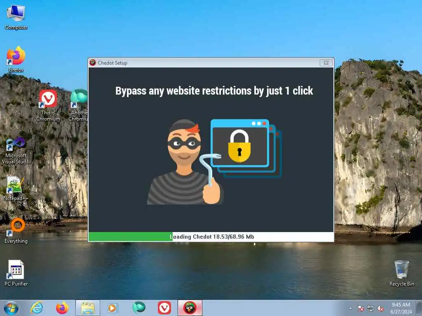This screenshot has height=316, width=422.
Task: Open the clock showing 9:45 AM
Action: 401,308
